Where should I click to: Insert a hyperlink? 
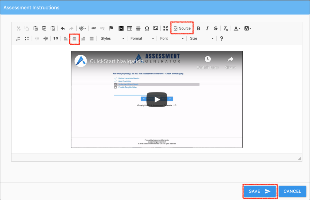pyautogui.click(x=94, y=28)
